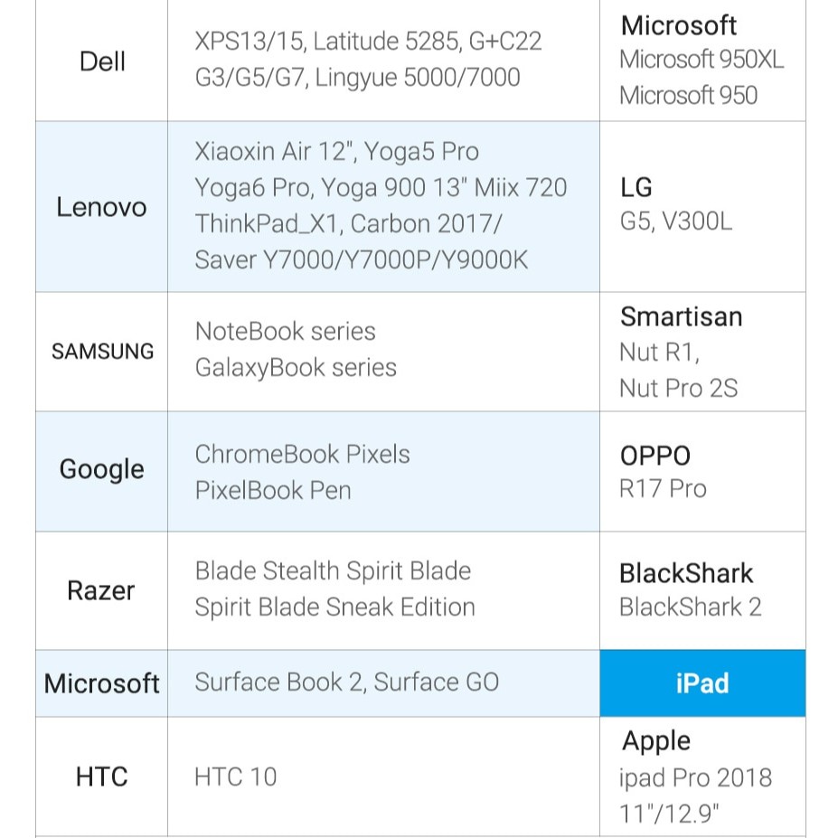Click the HTC brand cell
This screenshot has width=838, height=838.
[x=101, y=777]
